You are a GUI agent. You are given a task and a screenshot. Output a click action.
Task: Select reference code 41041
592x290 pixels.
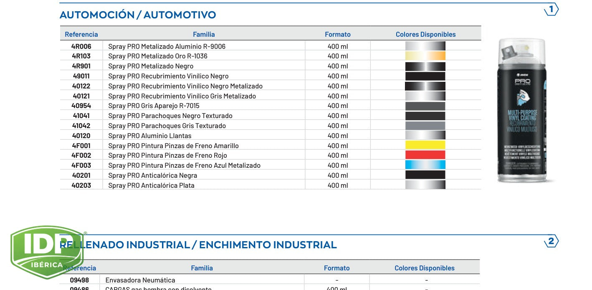(81, 116)
